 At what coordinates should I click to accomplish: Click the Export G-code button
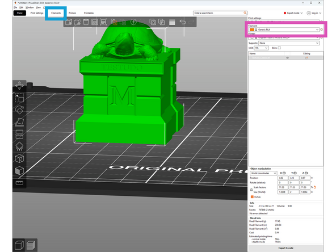(285, 248)
